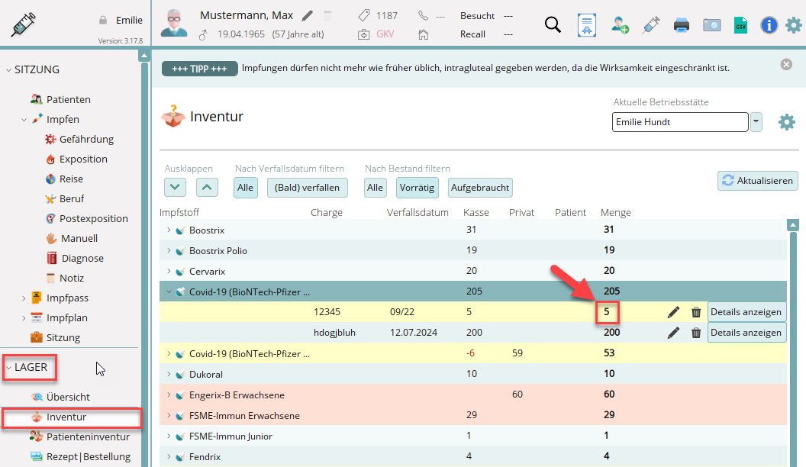Click the add patient icon
The image size is (806, 467).
pyautogui.click(x=620, y=24)
